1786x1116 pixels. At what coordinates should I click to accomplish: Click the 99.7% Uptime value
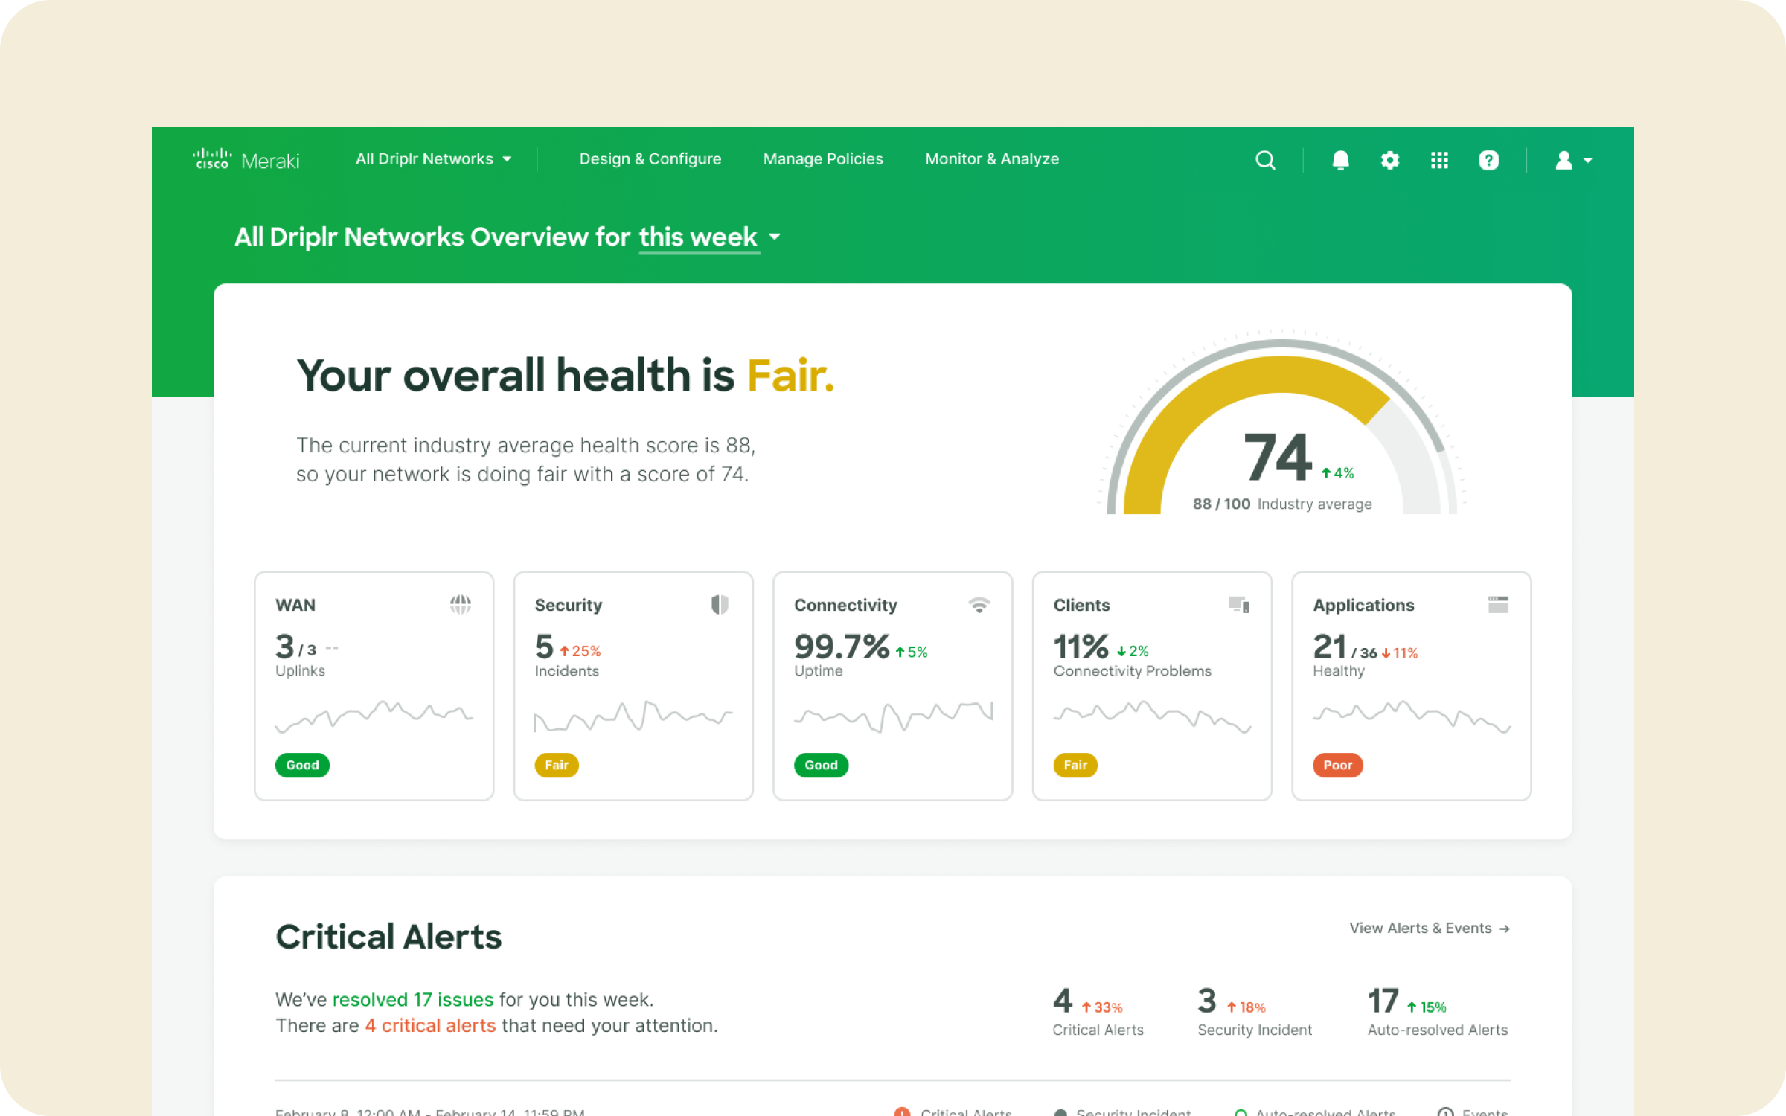point(842,647)
